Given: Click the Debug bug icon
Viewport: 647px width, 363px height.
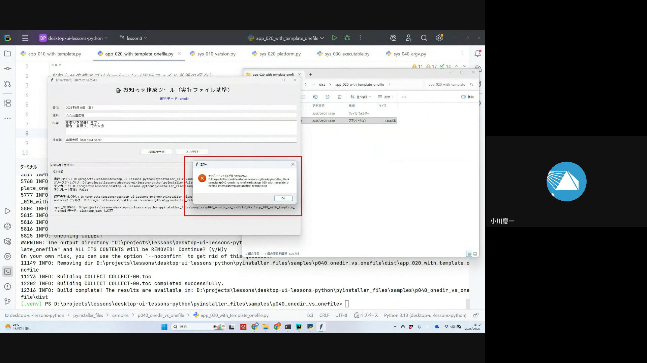Looking at the screenshot, I should (347, 38).
